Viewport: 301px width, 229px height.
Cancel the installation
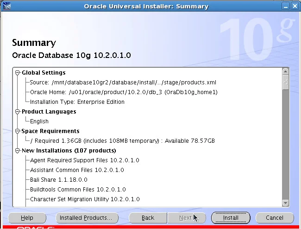tap(275, 218)
